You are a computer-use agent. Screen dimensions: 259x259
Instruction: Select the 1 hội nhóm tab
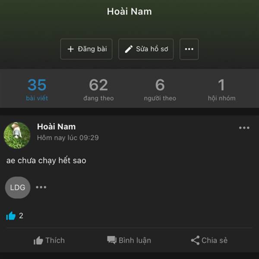[x=222, y=89]
